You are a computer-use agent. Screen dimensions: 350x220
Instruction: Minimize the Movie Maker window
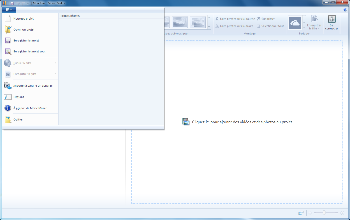[x=326, y=2]
